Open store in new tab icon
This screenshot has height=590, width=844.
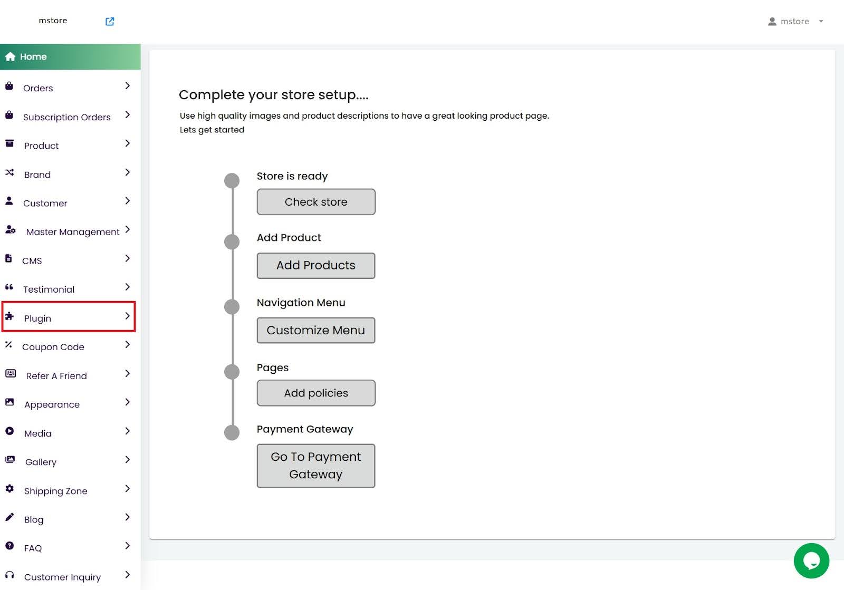110,21
